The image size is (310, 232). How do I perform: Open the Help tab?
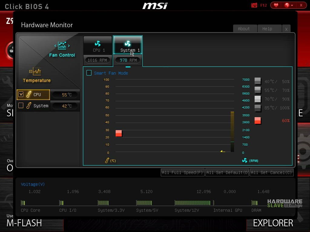[x=269, y=29]
